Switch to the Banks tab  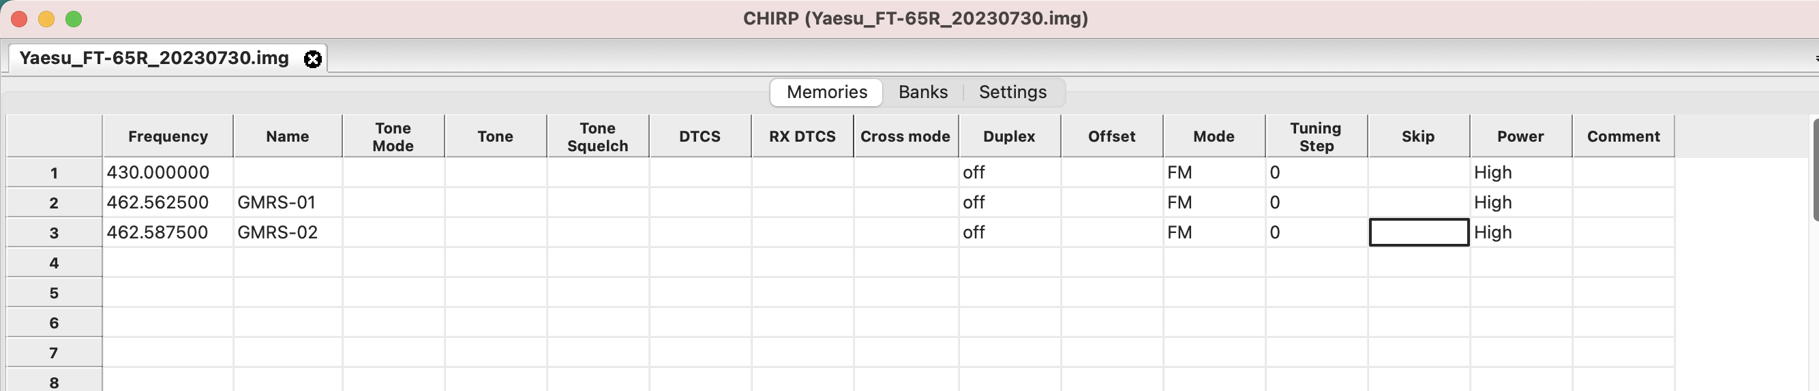tap(923, 93)
